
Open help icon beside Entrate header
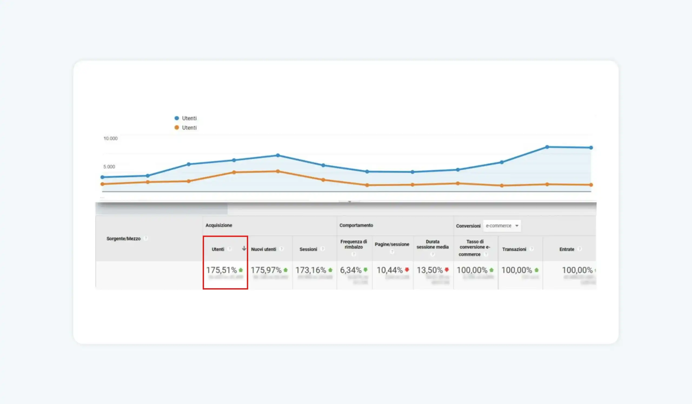point(580,249)
